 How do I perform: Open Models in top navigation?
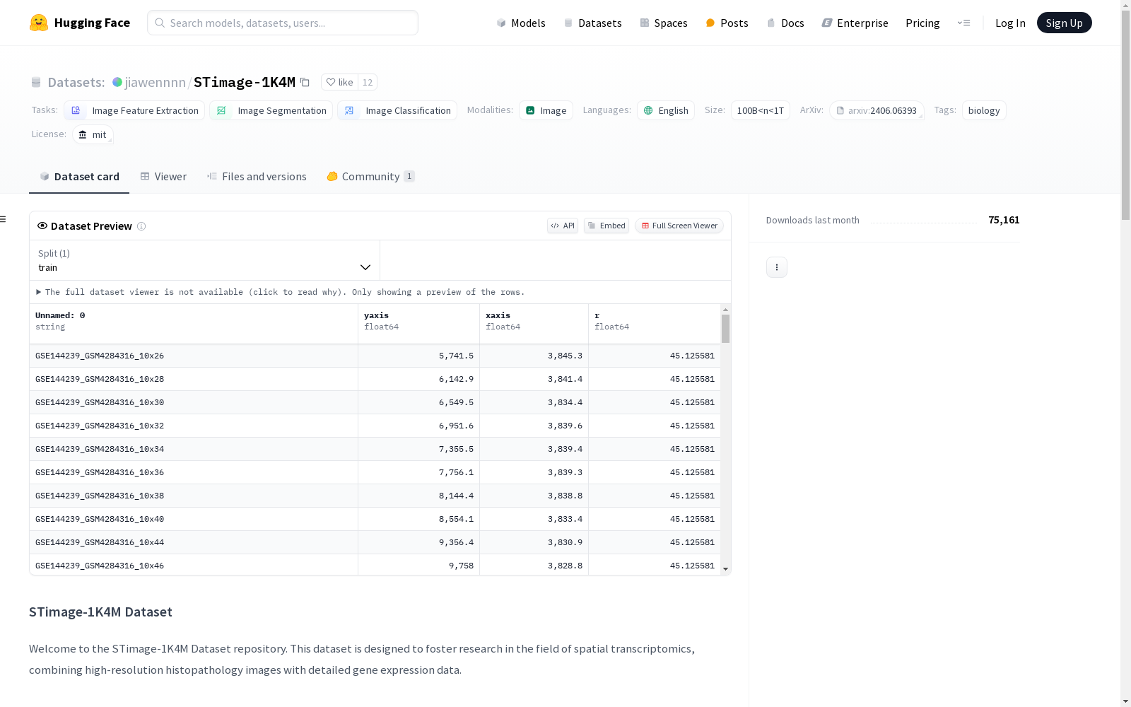pos(521,23)
